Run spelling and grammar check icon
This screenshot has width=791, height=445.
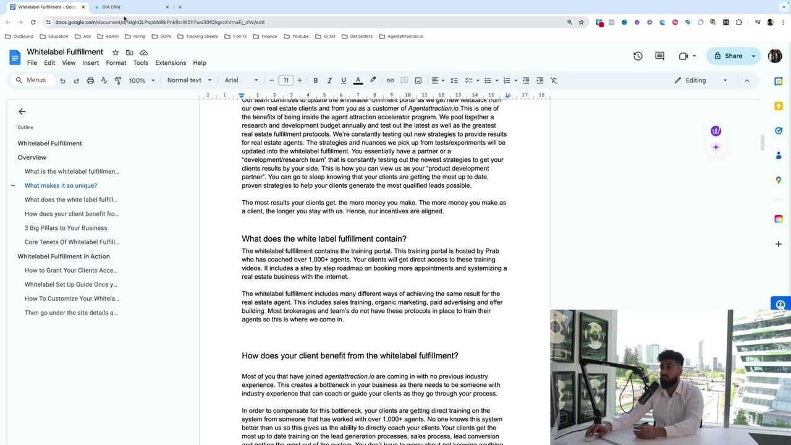104,80
